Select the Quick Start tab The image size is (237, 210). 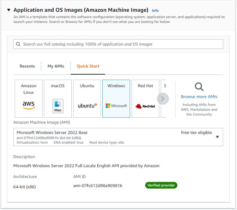(x=88, y=66)
